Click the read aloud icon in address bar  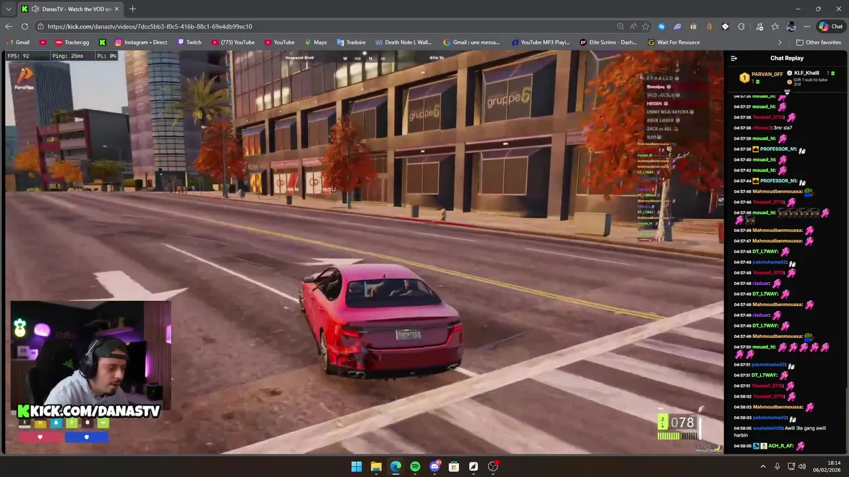coord(633,26)
